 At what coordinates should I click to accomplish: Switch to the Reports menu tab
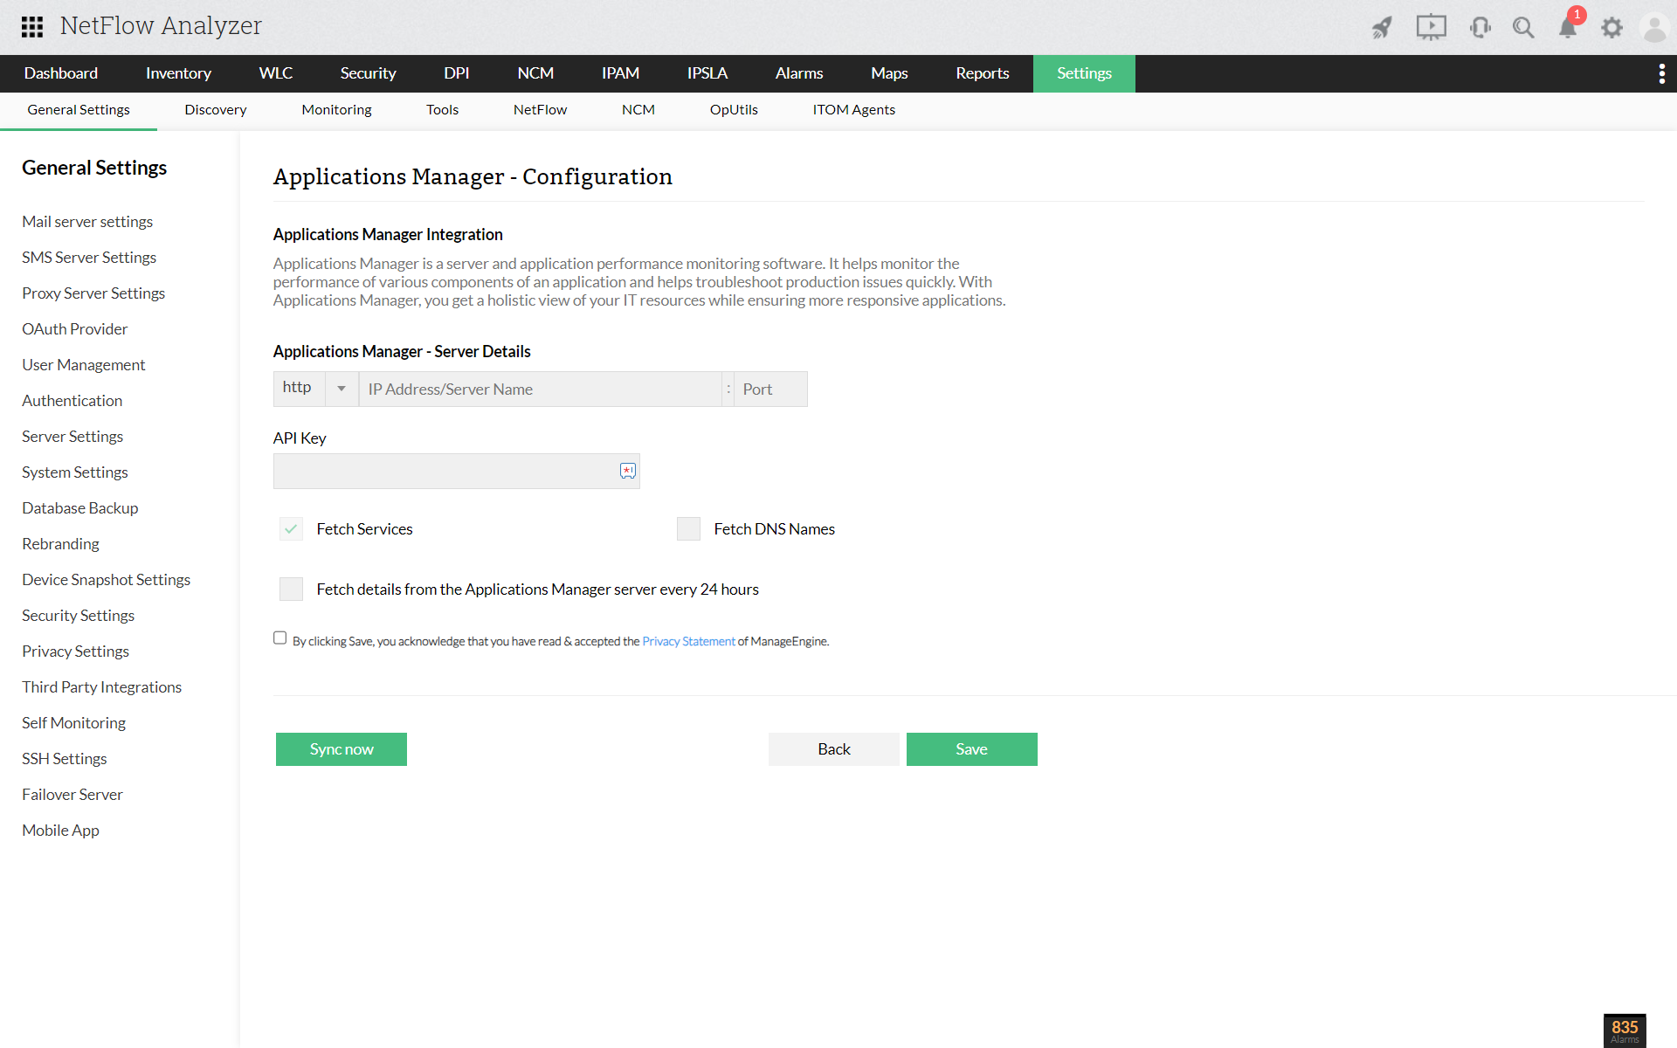click(x=982, y=73)
